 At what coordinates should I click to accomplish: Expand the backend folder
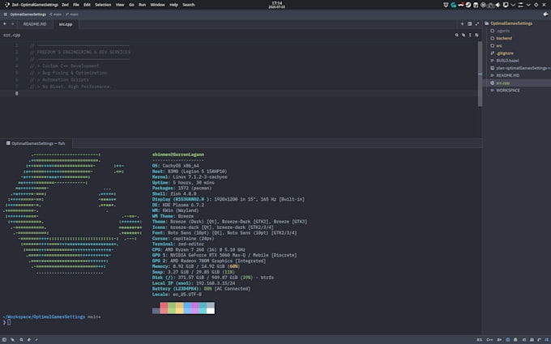point(504,38)
